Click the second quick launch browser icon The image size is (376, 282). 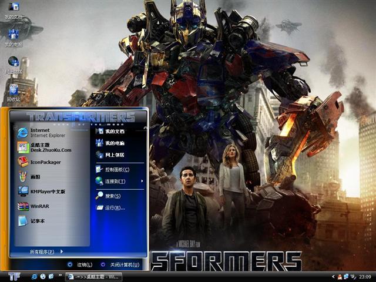pos(43,277)
